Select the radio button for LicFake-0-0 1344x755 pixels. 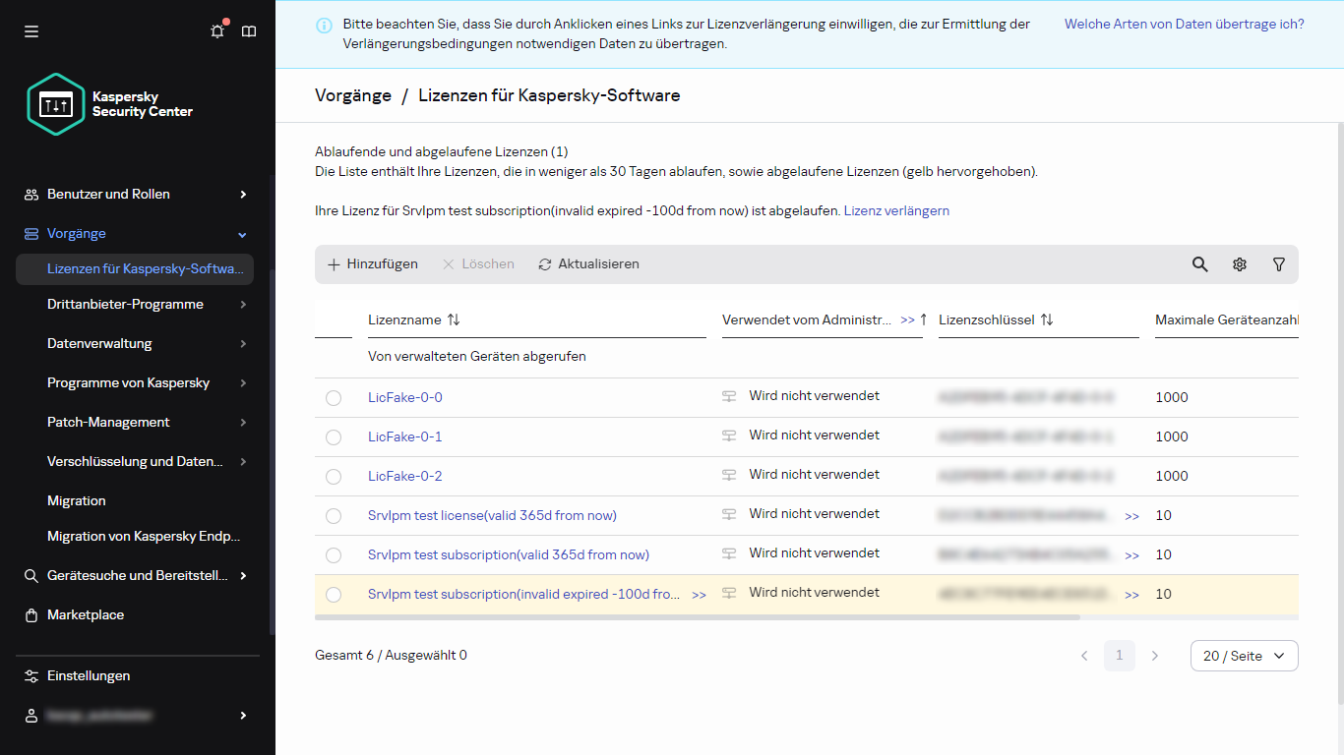pos(334,397)
